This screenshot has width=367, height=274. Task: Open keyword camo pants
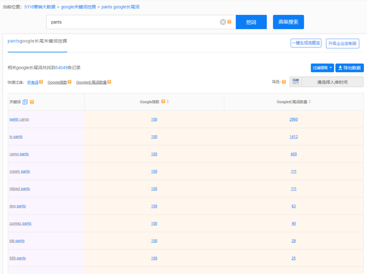click(x=19, y=154)
